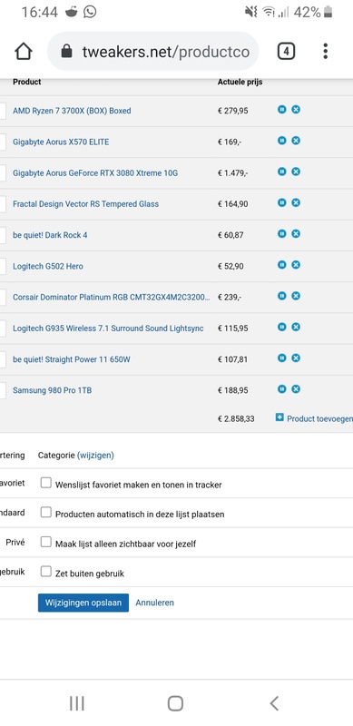353x726 pixels.
Task: Remove Logitech G935 Wireless row
Action: coord(296,327)
